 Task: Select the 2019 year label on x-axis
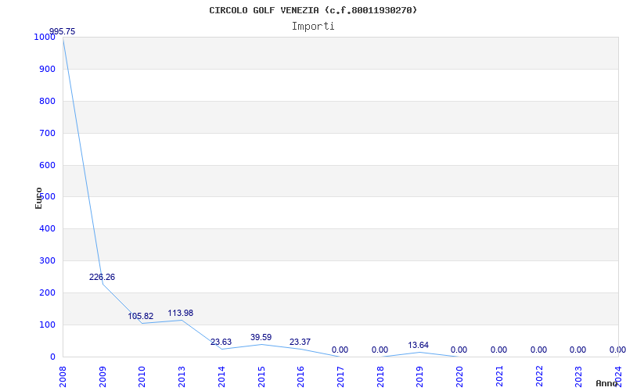[419, 376]
